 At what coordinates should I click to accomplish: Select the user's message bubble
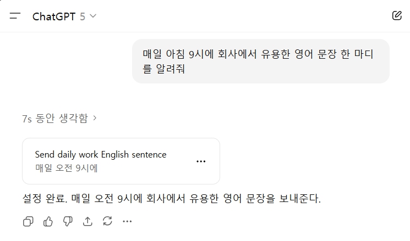pyautogui.click(x=260, y=61)
